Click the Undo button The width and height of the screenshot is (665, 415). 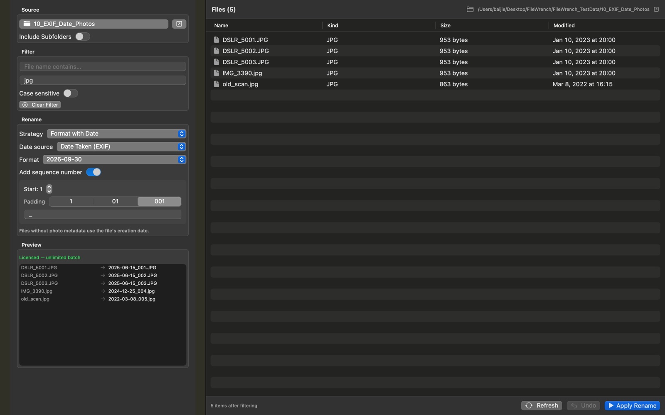[583, 405]
